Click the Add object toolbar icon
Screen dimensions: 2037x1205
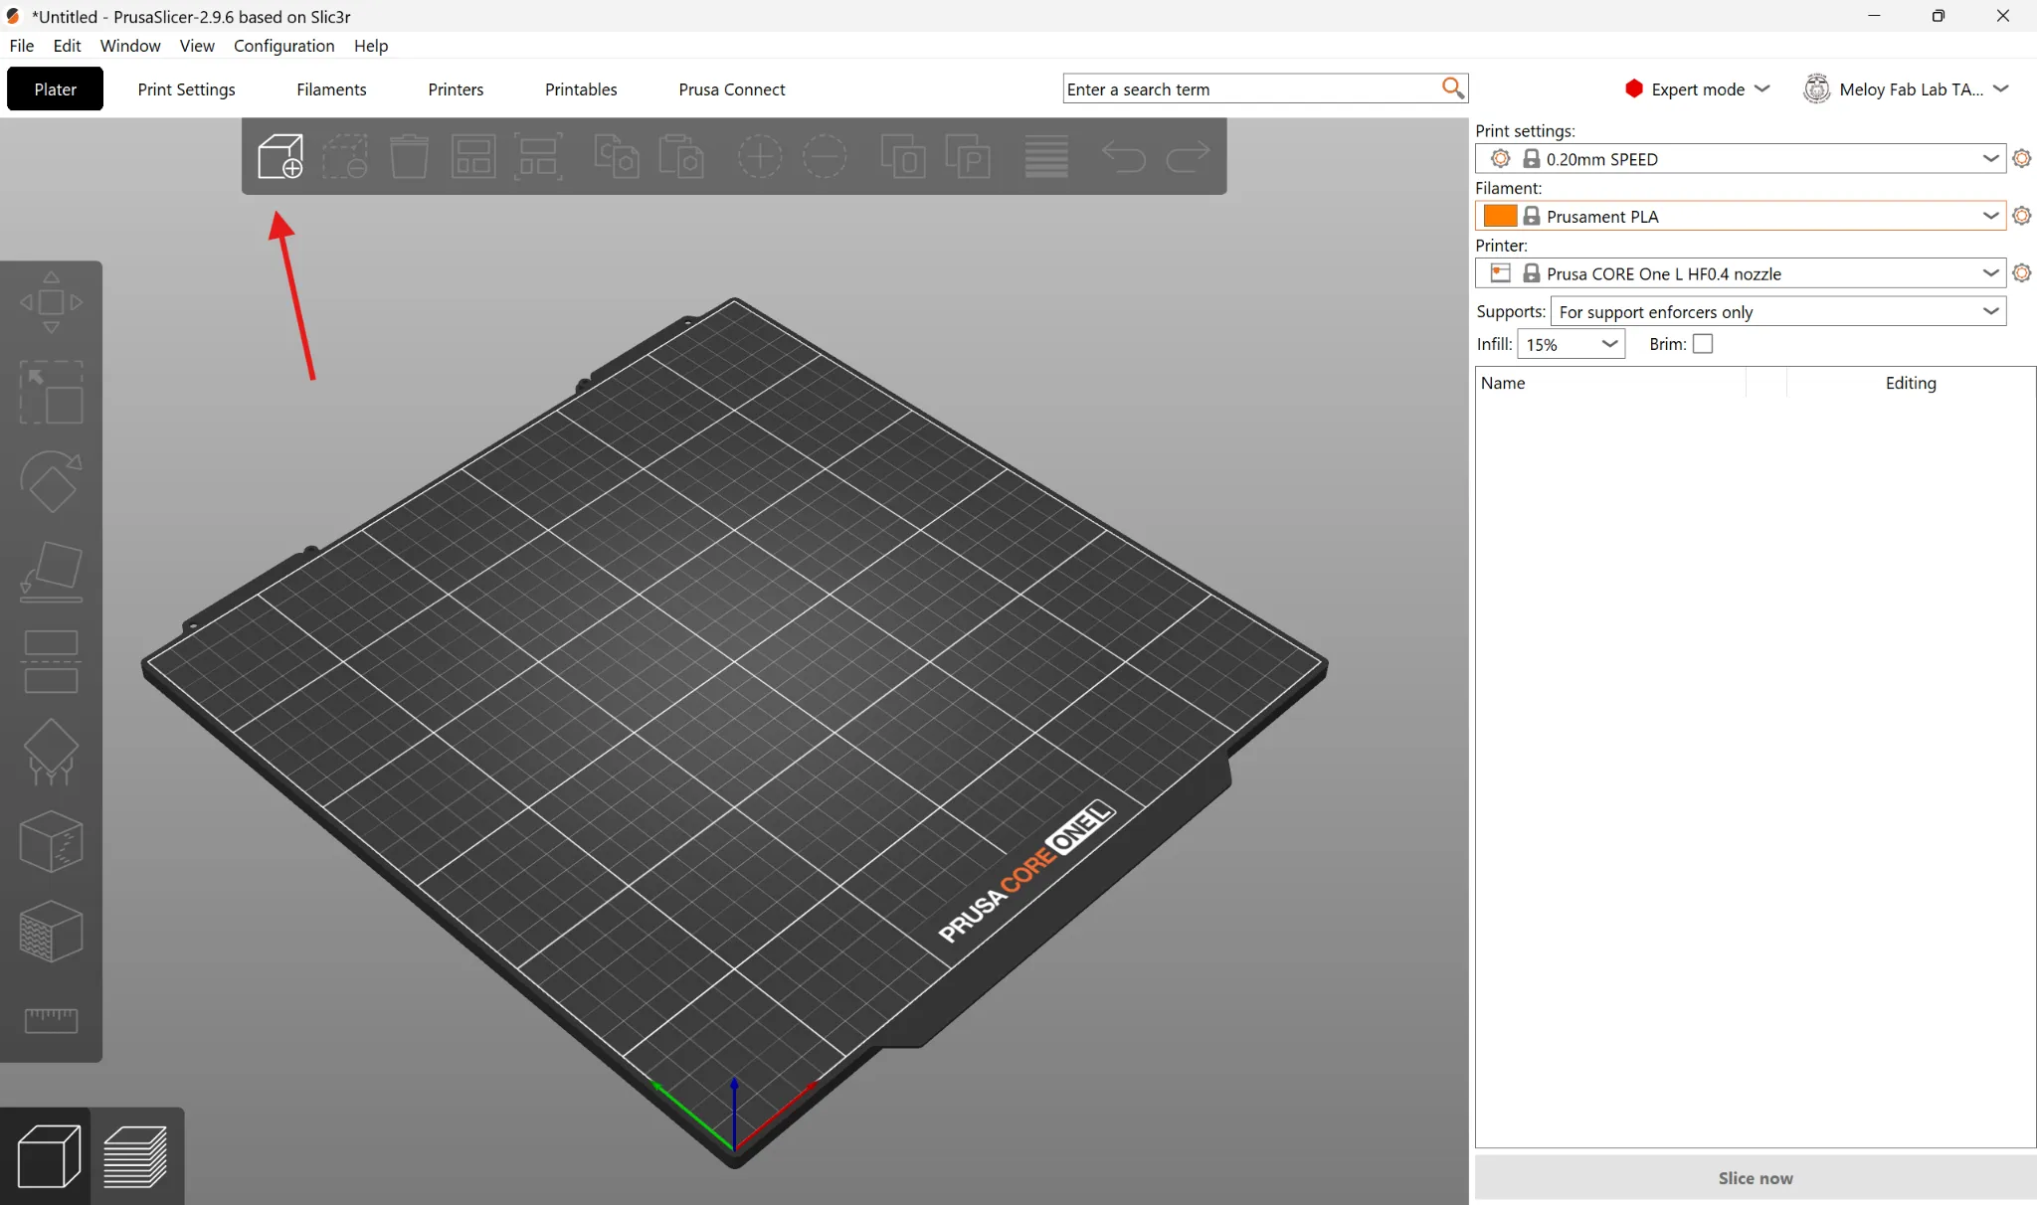(280, 157)
